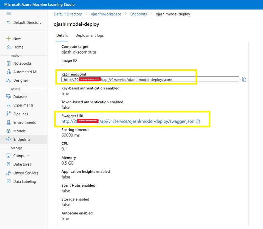Click inside the REST endpoint URL field

pos(150,79)
